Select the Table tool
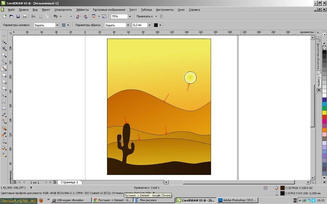 tap(4, 108)
